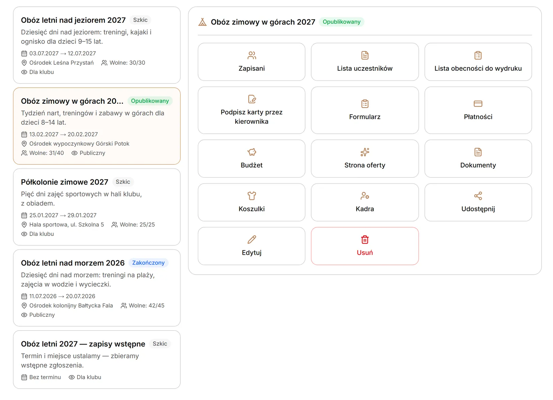Click the signing pen icon above Podpisz karty
553x400 pixels.
click(x=252, y=99)
